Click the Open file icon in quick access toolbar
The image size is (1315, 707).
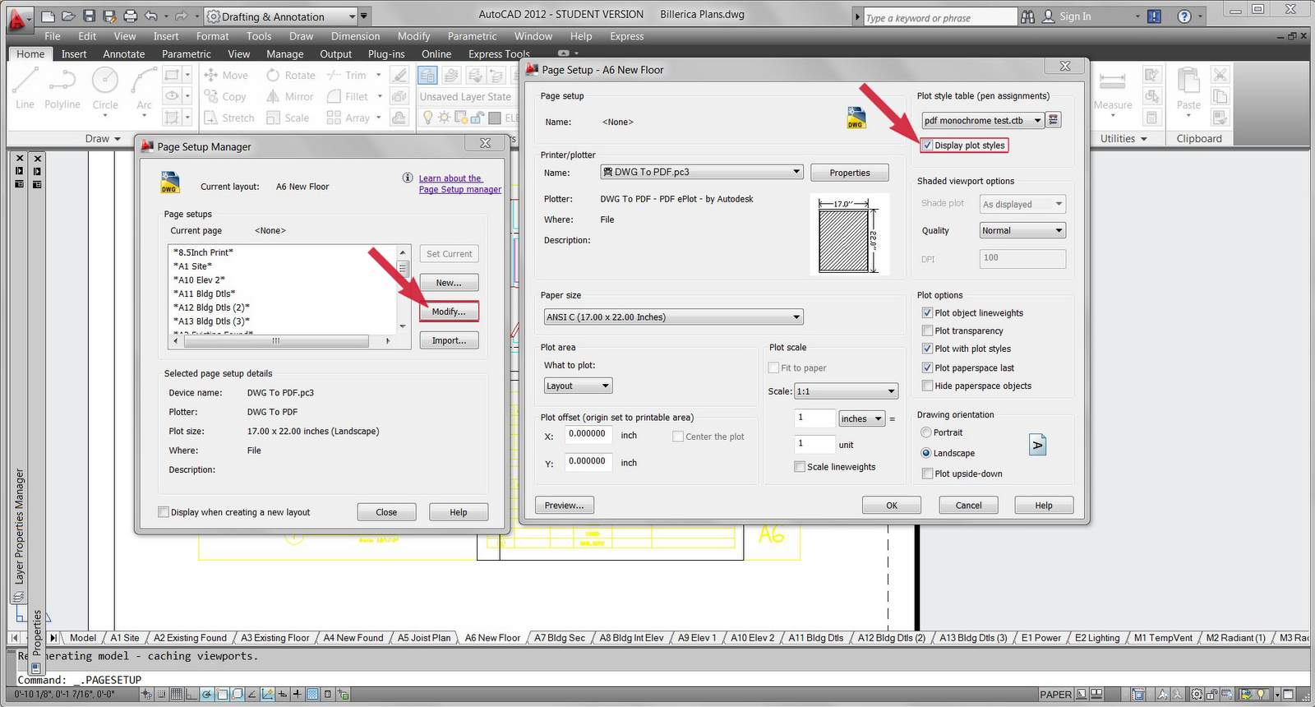click(x=68, y=16)
